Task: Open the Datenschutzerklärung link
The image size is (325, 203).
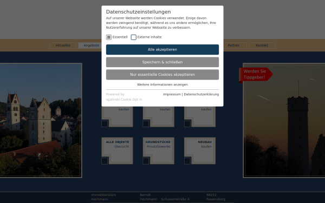Action: click(x=201, y=94)
